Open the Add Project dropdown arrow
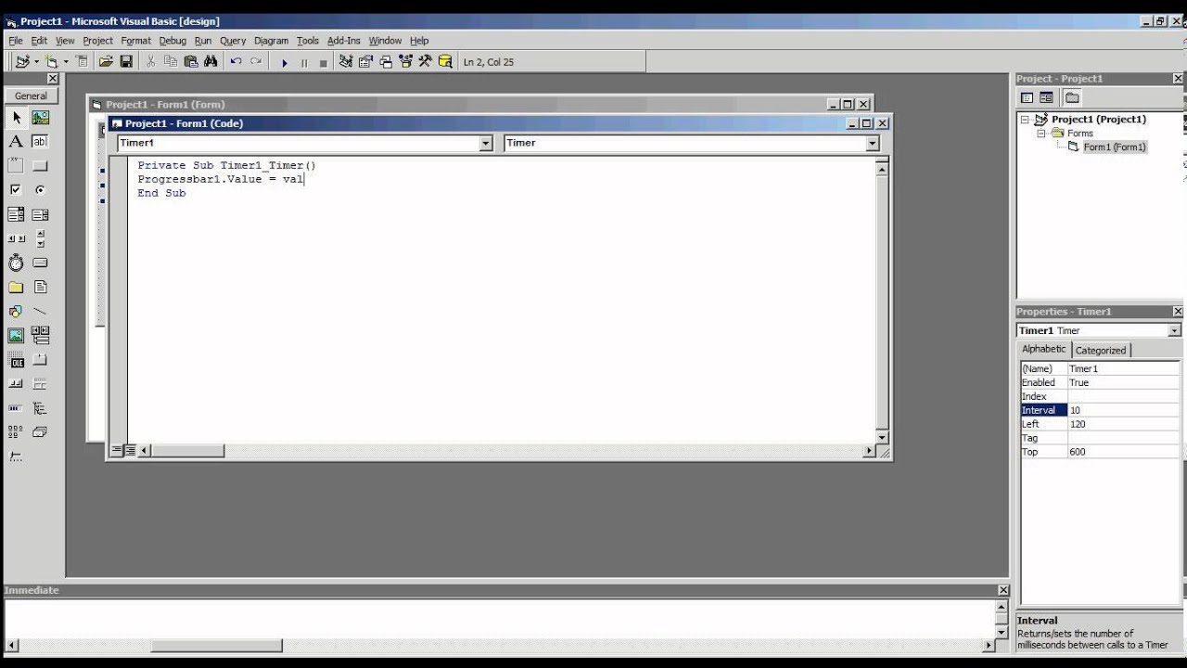 (x=36, y=62)
